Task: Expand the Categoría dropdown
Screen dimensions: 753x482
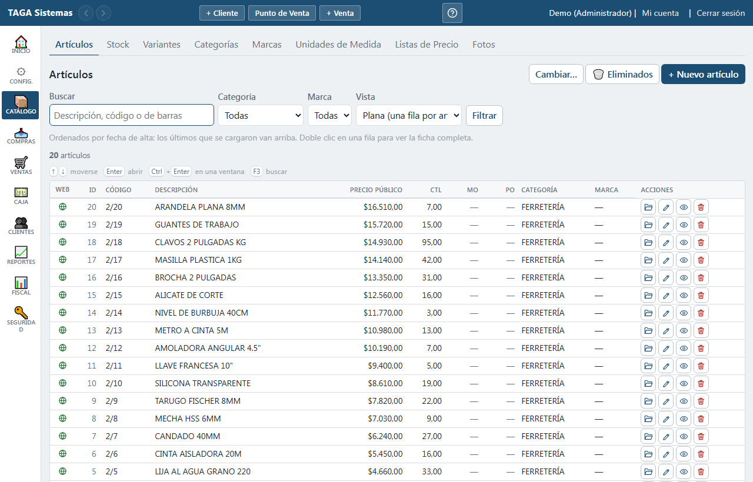Action: [x=261, y=115]
